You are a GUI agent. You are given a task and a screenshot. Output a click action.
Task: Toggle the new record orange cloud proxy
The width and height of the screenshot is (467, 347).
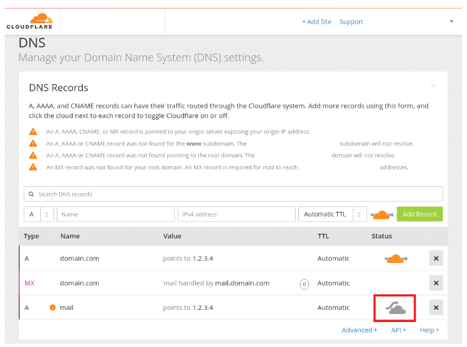pos(382,215)
